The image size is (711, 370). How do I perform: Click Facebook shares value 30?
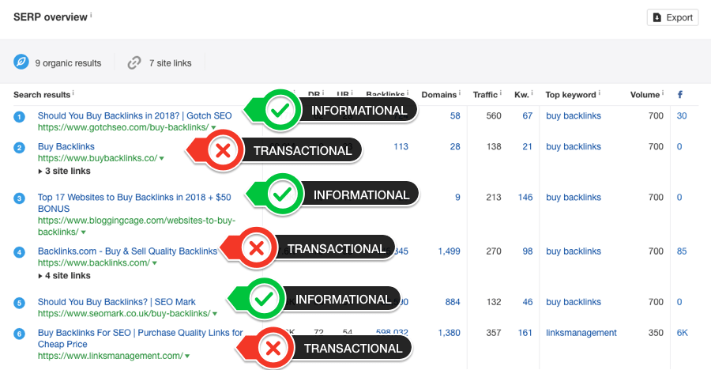point(682,115)
